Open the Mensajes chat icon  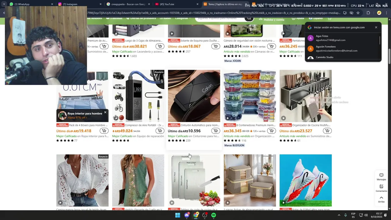click(381, 177)
